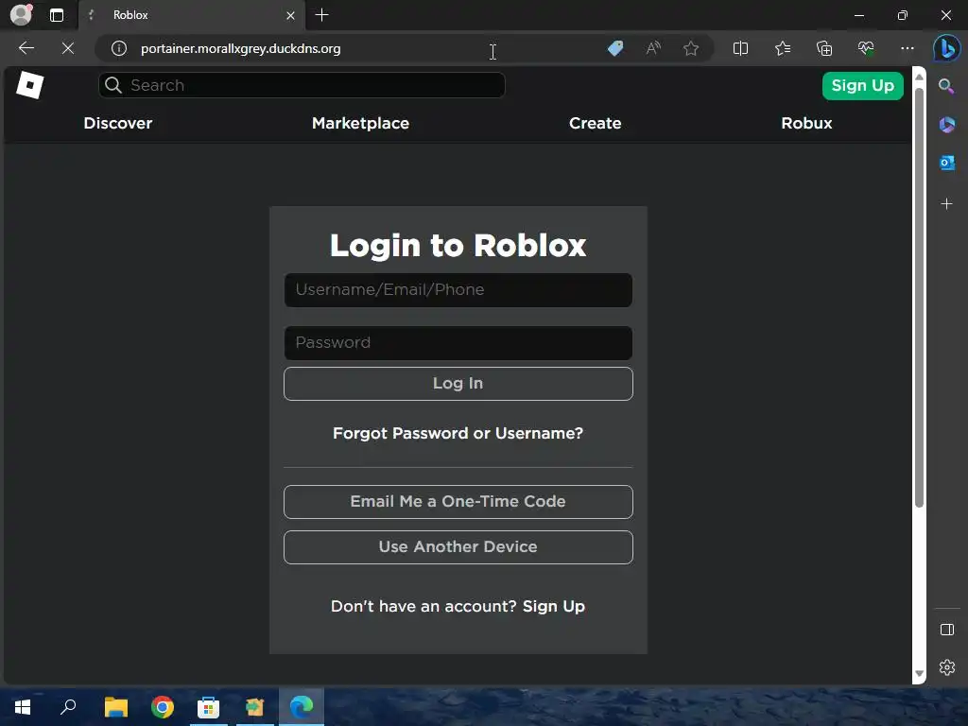The image size is (968, 726).
Task: Open the Collections icon
Action: pos(824,48)
